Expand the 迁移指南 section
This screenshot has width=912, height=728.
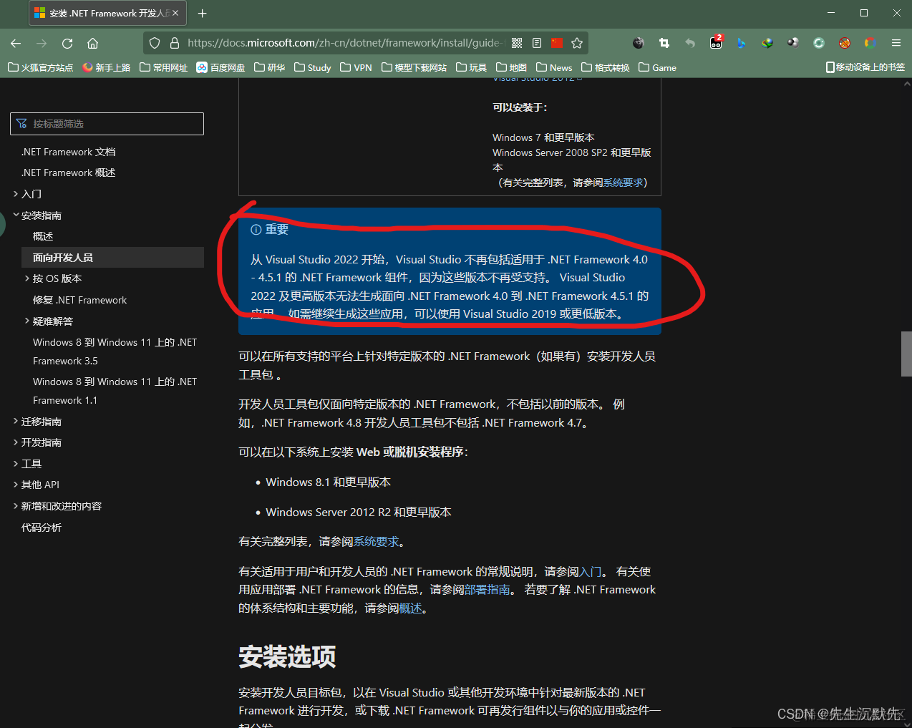click(x=16, y=422)
